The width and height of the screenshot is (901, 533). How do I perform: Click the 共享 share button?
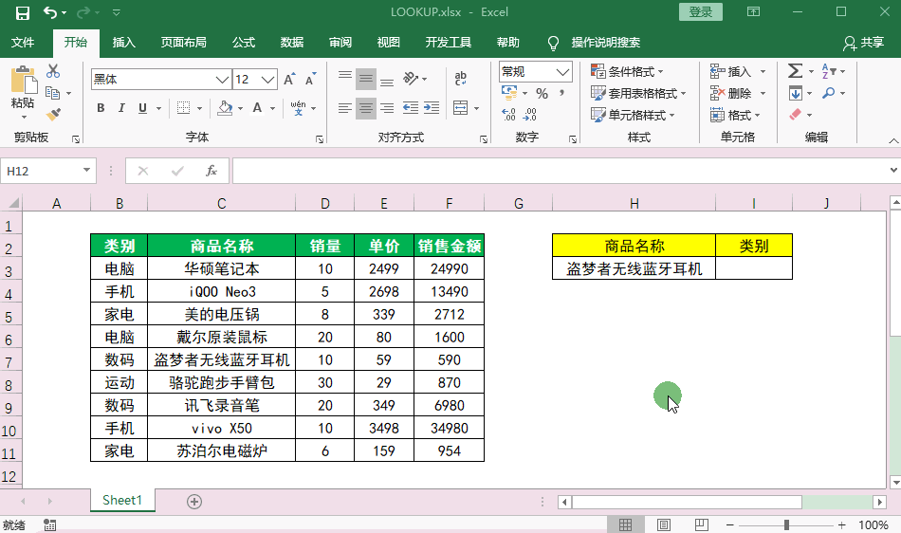point(864,43)
